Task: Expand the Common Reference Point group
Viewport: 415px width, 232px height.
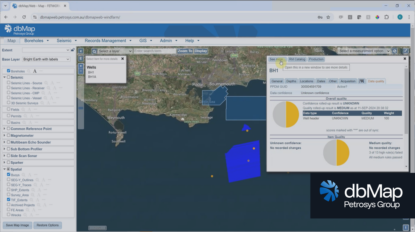Action: [x=4, y=129]
